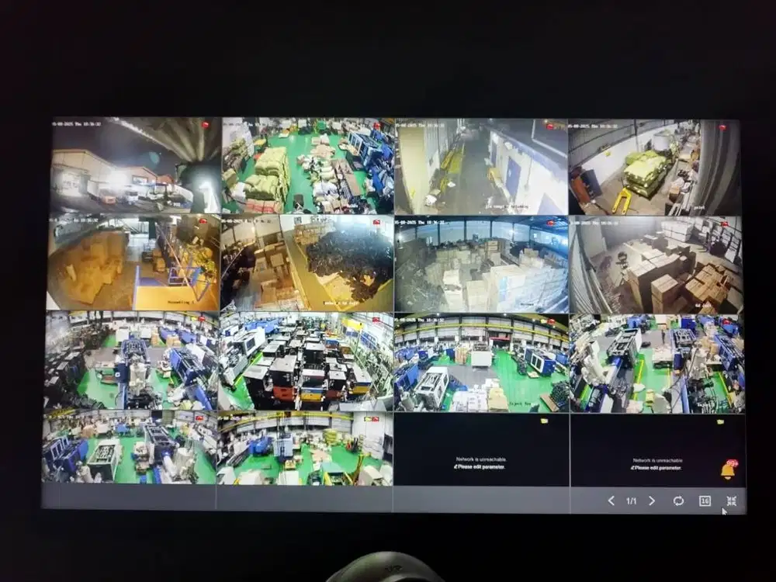Click the yellow folder icon on the left unreachable channel
The image size is (776, 582).
click(543, 419)
